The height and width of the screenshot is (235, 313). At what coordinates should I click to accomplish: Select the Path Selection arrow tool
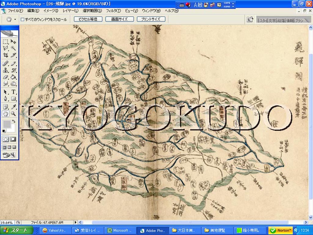pos(6,92)
